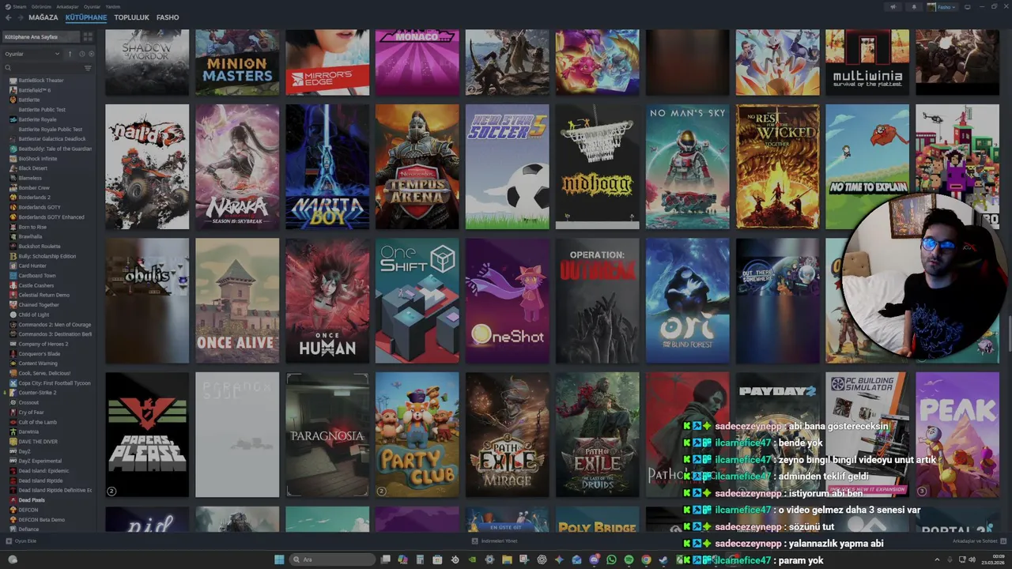The width and height of the screenshot is (1012, 569).
Task: Switch to the TOPLULUK tab
Action: click(131, 17)
